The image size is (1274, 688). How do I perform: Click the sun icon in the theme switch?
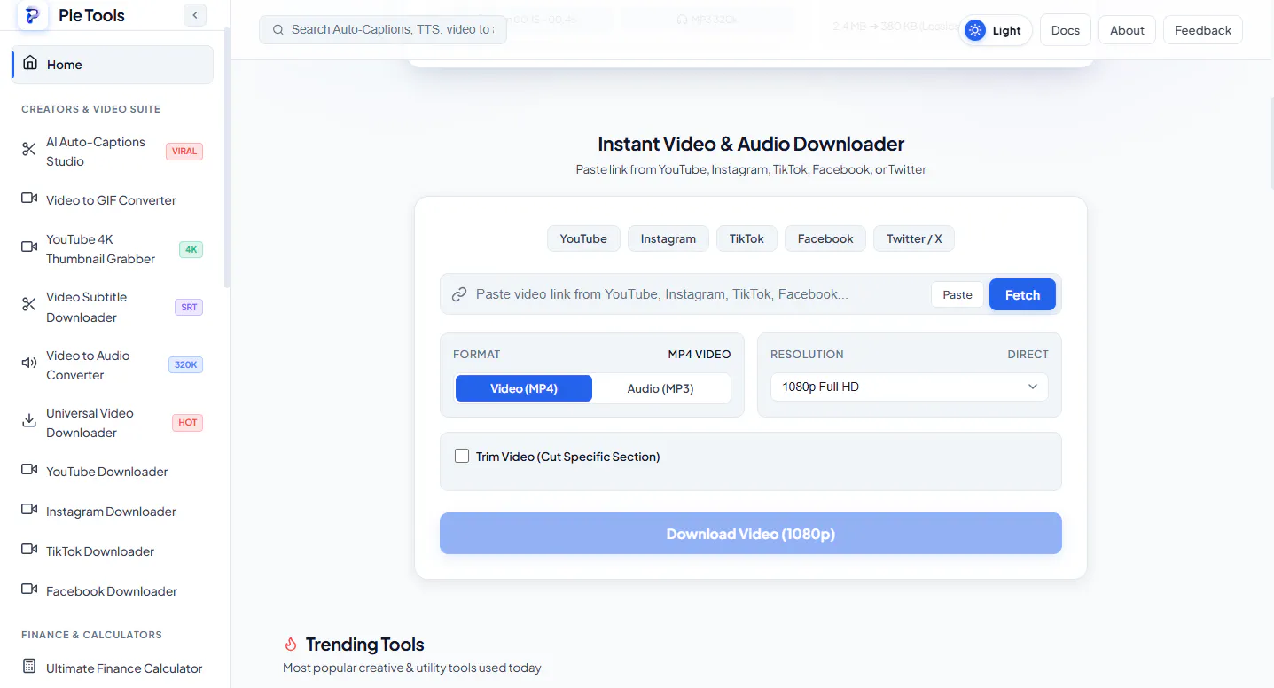975,30
